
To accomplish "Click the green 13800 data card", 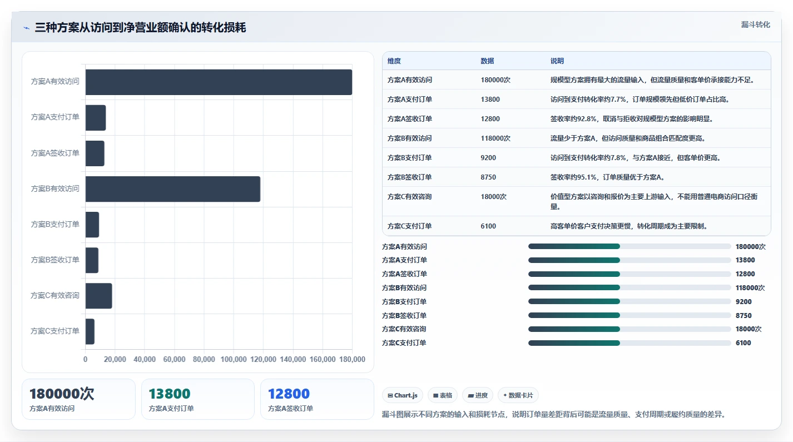I will click(198, 399).
